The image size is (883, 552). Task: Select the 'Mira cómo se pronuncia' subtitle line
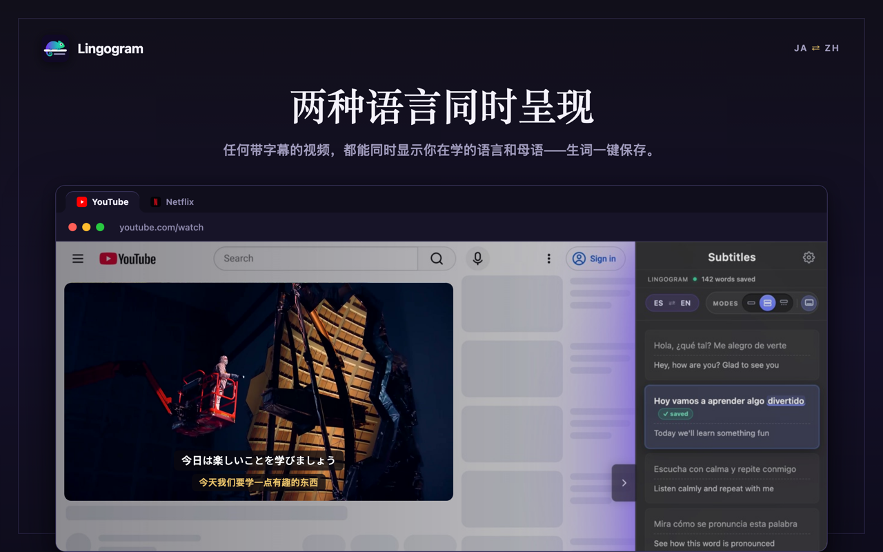(726, 524)
